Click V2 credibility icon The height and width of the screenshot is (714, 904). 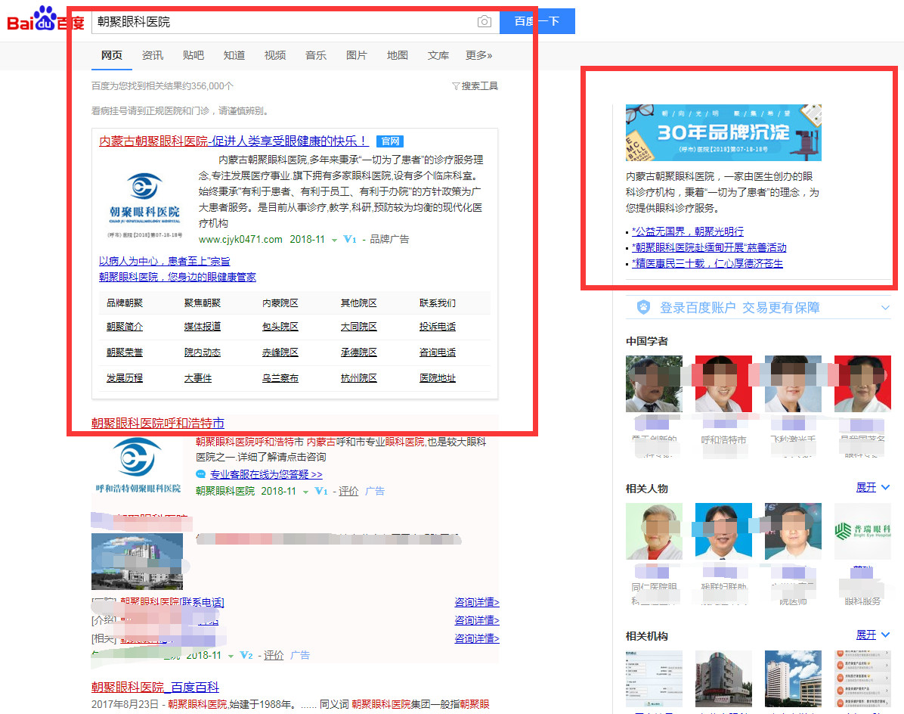[246, 655]
